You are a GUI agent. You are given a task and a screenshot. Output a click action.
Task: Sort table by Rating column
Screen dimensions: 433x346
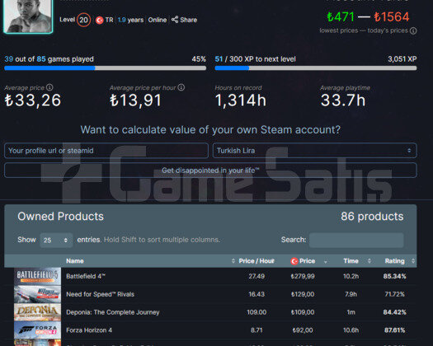394,261
